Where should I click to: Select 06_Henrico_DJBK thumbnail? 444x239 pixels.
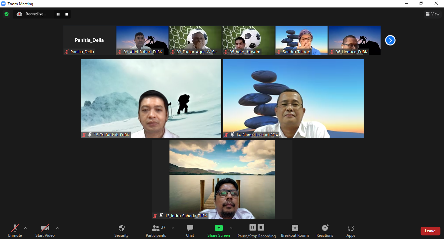[x=355, y=40]
